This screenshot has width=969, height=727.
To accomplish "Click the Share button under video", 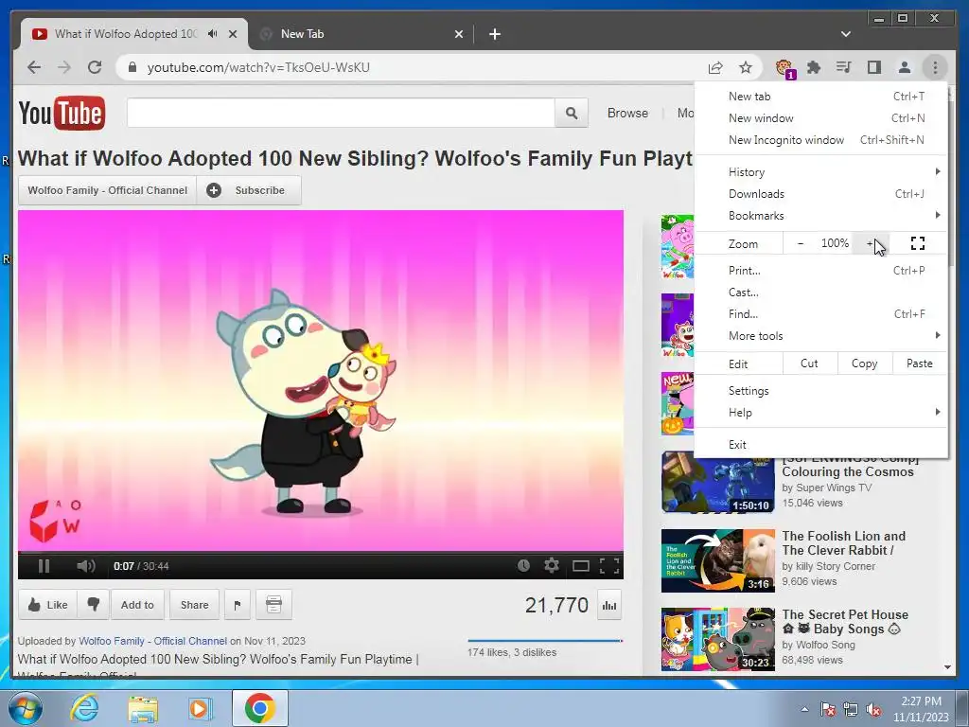I will 195,605.
